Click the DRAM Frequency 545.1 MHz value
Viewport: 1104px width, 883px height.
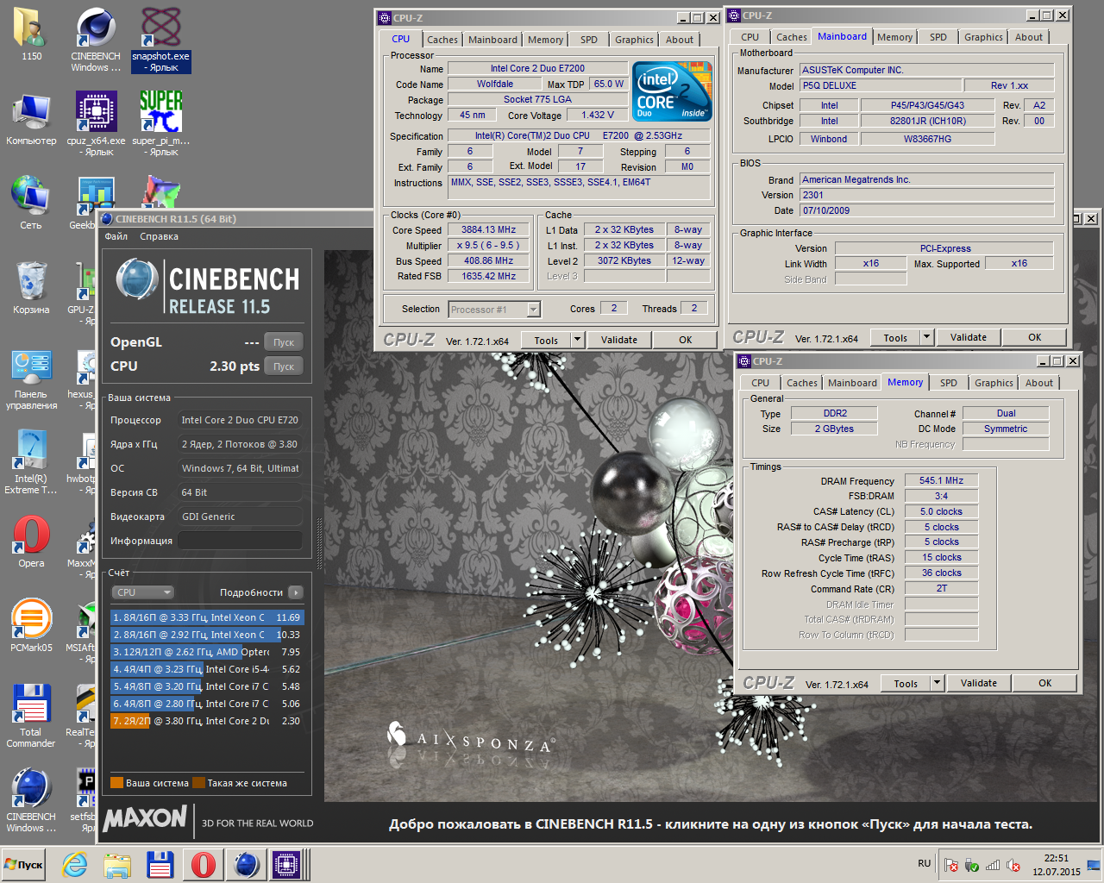942,480
